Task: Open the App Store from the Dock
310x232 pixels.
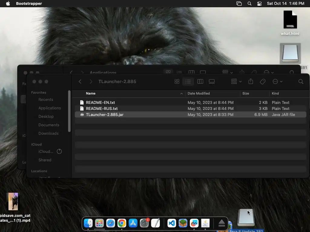Action: point(133,223)
